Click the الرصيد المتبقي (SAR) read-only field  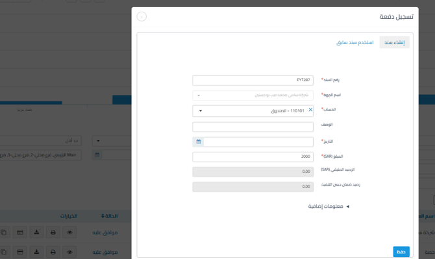pyautogui.click(x=253, y=171)
